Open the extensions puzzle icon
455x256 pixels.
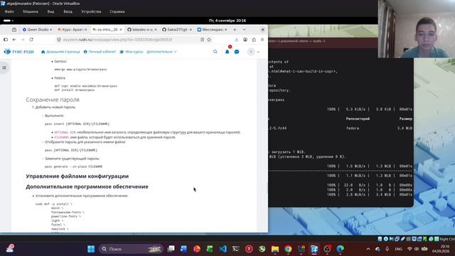(254, 40)
